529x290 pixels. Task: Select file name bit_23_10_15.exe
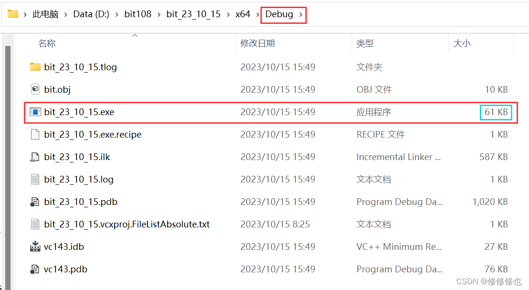pos(79,112)
